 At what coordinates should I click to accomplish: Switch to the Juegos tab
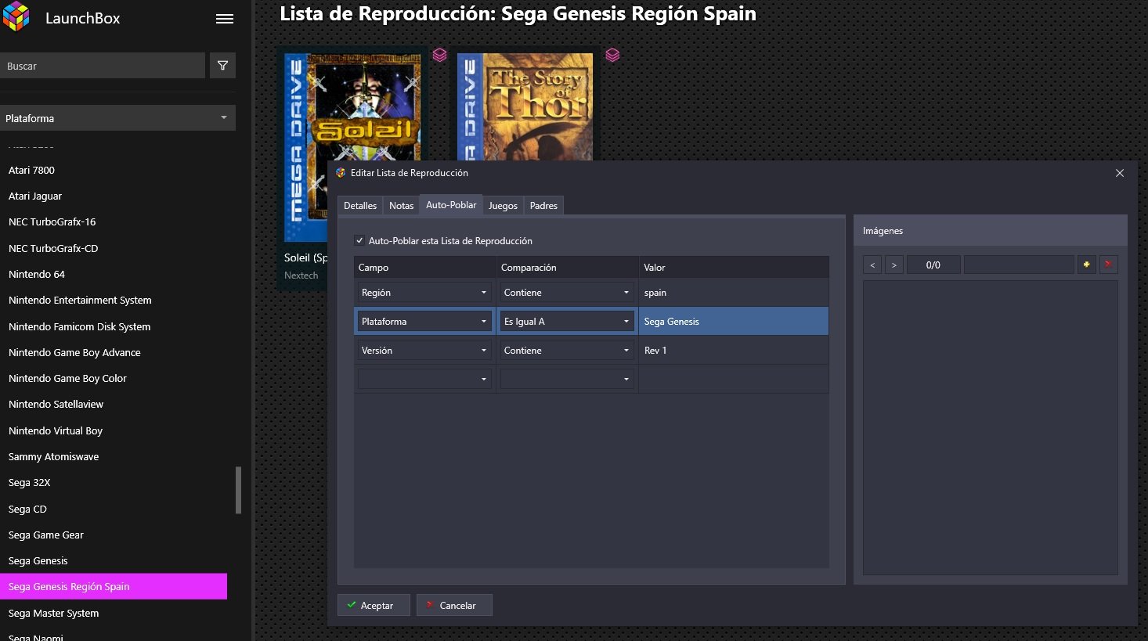tap(503, 206)
